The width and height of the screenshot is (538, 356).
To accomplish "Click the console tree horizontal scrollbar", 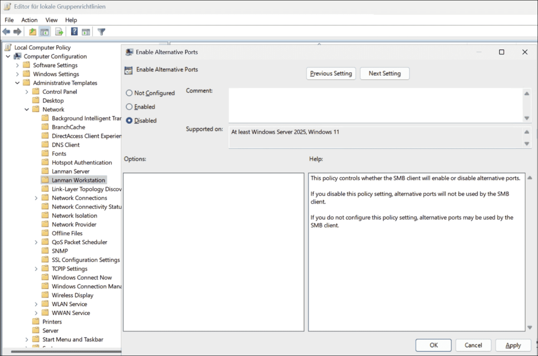I will click(x=66, y=351).
